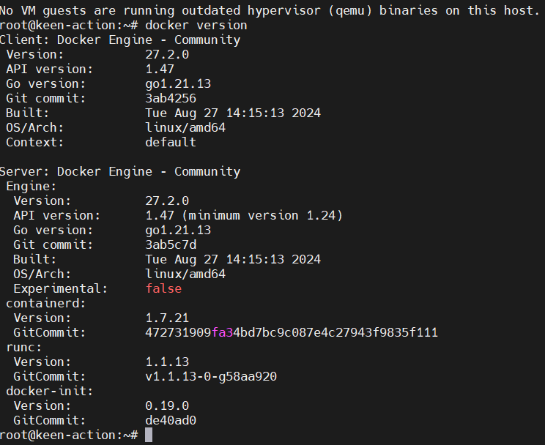The image size is (545, 445).
Task: Click the Client Go version go1.21.13
Action: click(178, 83)
